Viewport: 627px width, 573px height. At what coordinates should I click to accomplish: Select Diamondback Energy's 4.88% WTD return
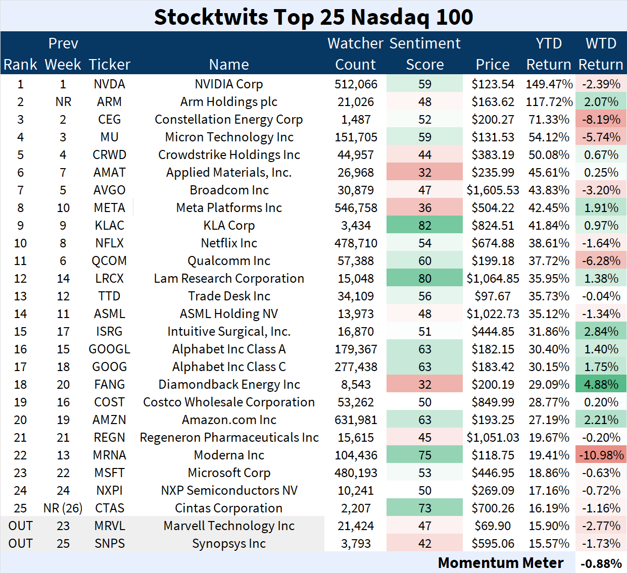tap(601, 385)
